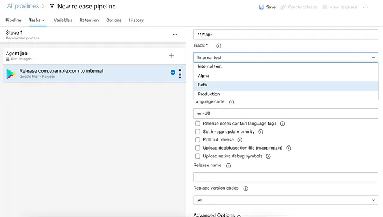Click View releases label
Viewport: 383px width, 217px height.
pyautogui.click(x=343, y=7)
